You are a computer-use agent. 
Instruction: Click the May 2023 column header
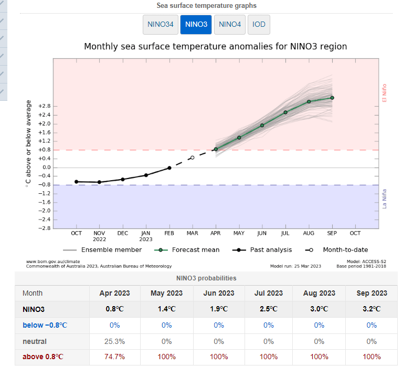(x=166, y=293)
